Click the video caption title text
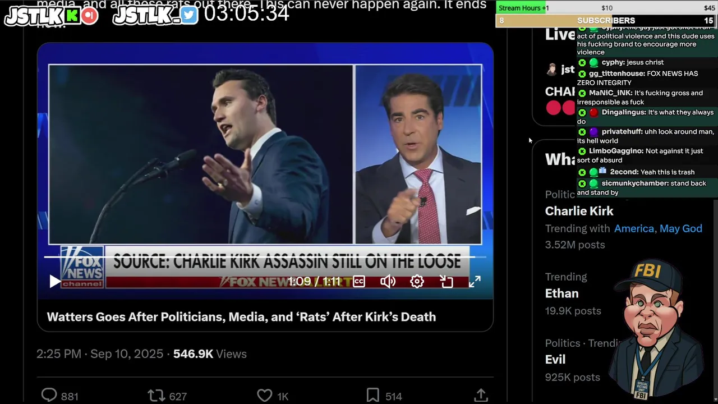Screen dimensions: 718x404 (241, 317)
